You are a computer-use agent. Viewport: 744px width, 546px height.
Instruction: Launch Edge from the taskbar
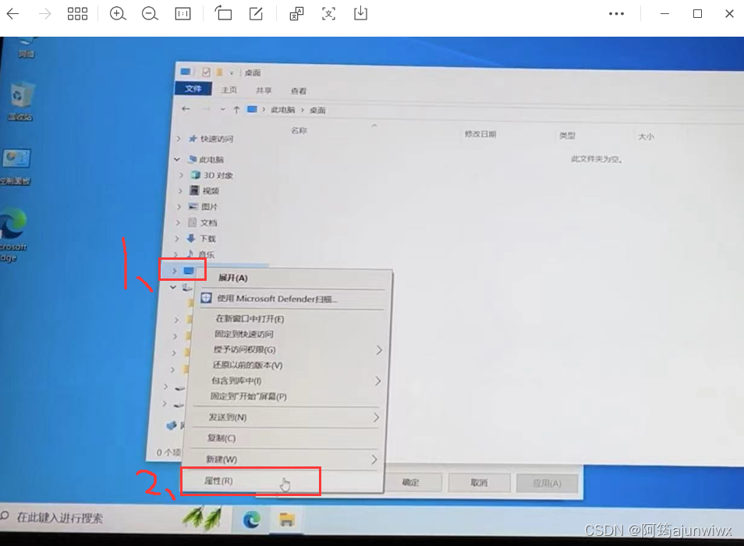pyautogui.click(x=251, y=520)
